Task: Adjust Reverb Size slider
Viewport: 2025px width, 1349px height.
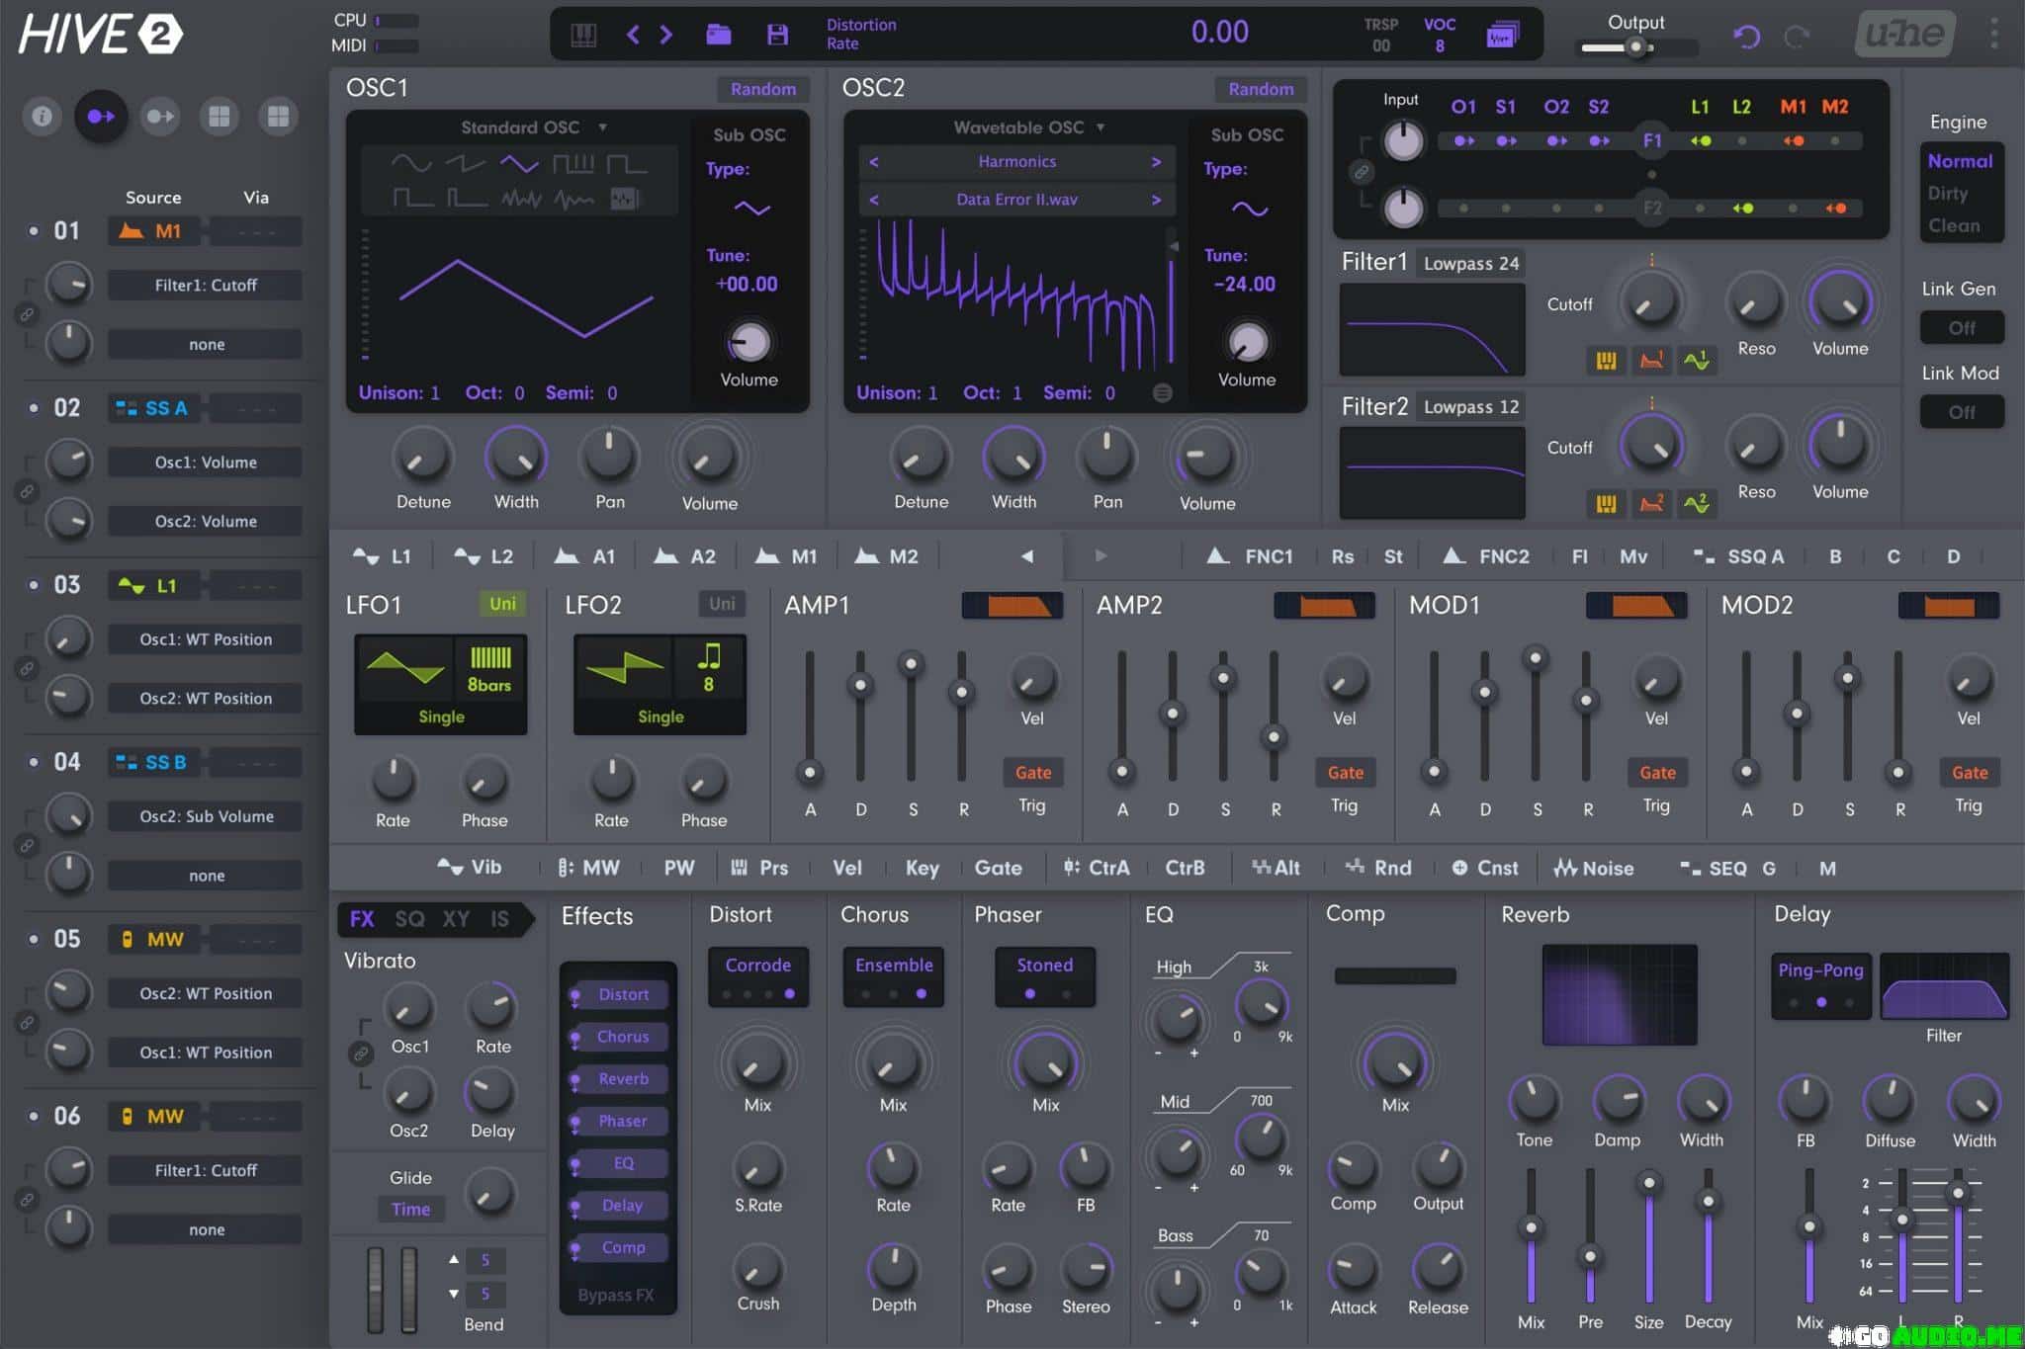Action: point(1648,1182)
